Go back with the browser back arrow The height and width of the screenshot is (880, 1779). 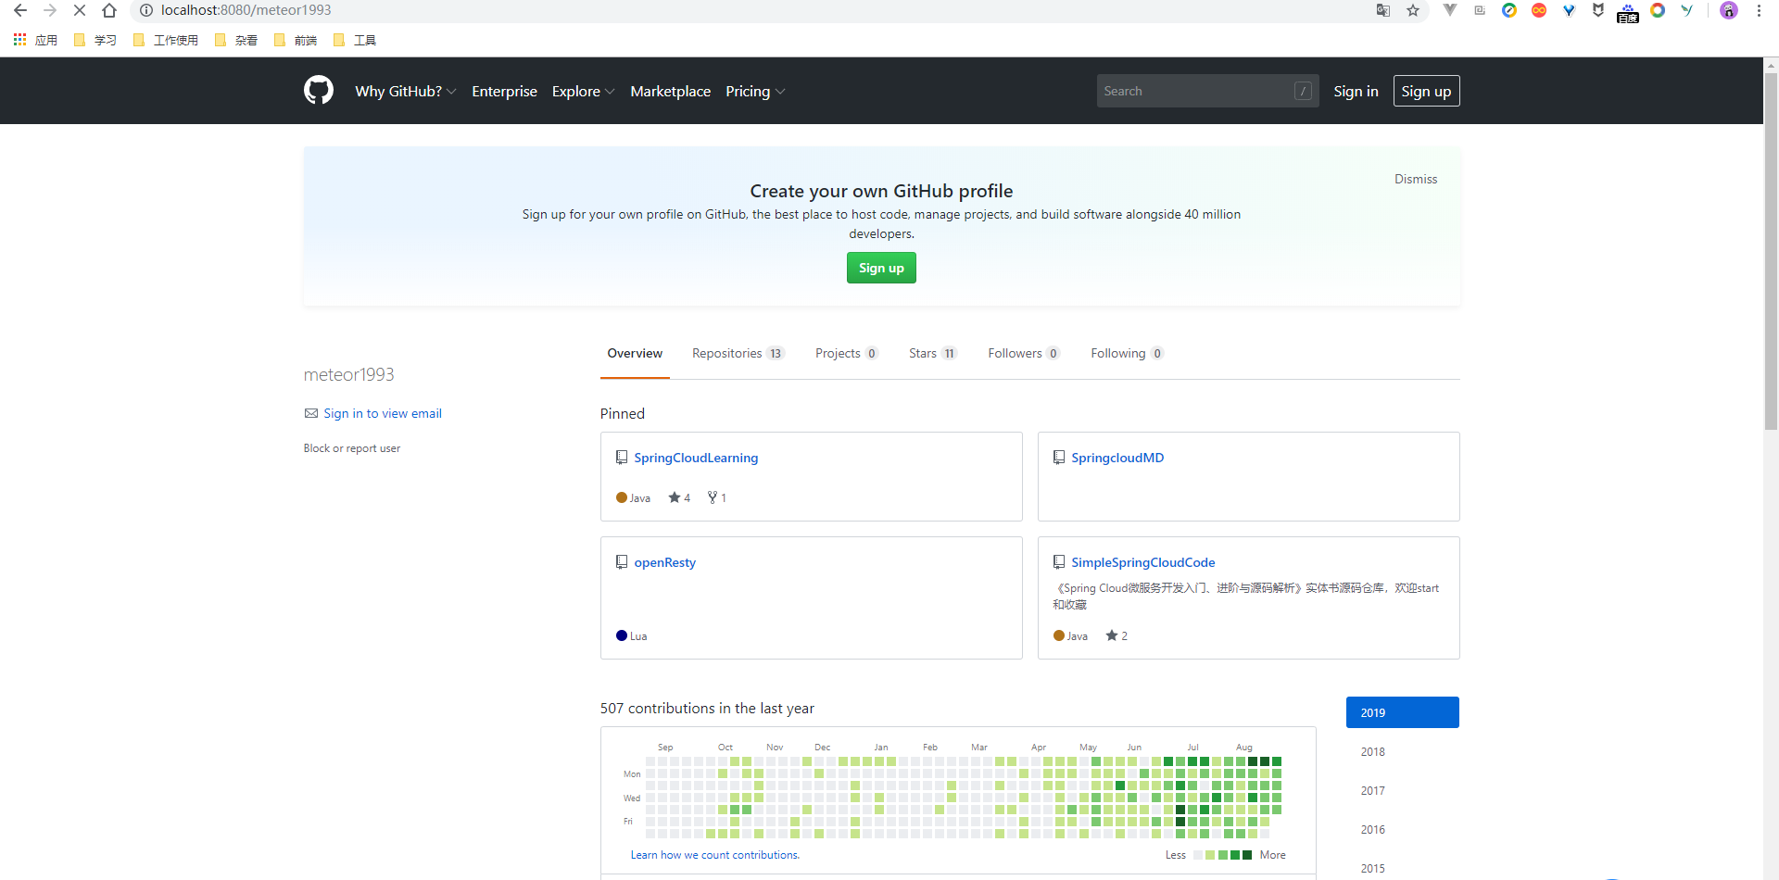pyautogui.click(x=20, y=10)
